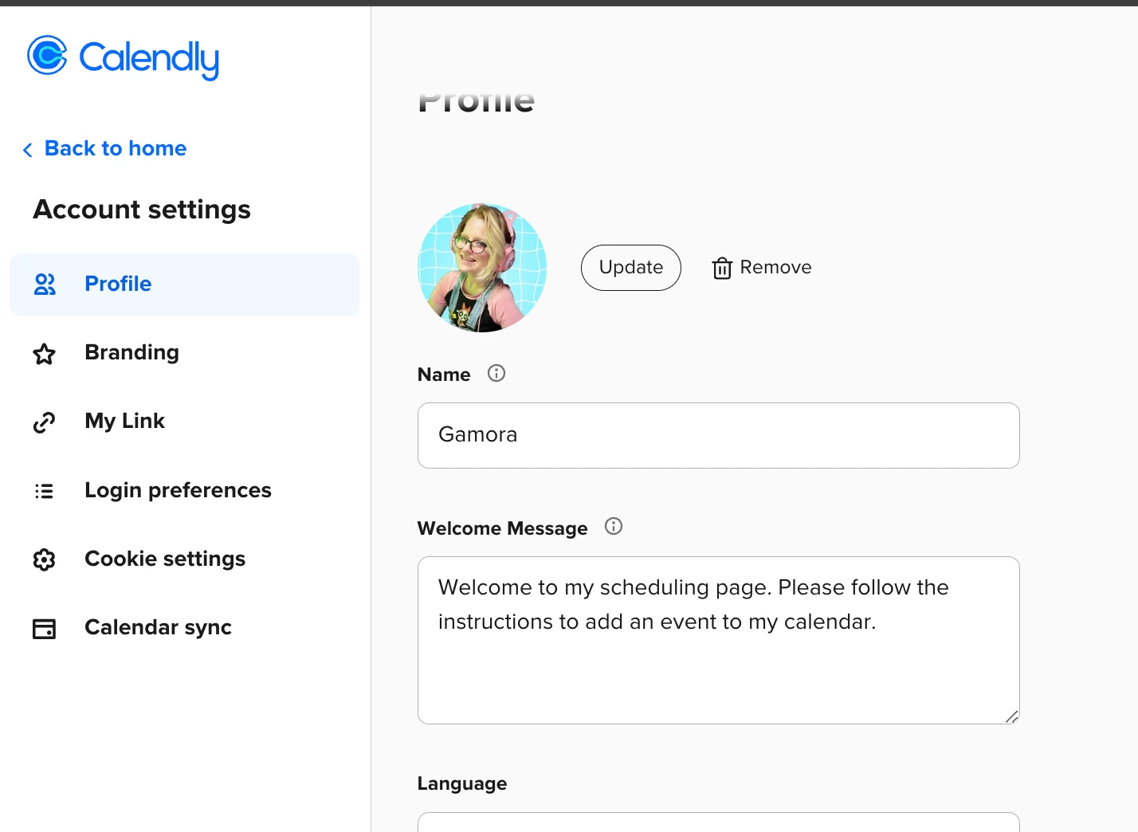Click the Profile people icon in sidebar
Image resolution: width=1138 pixels, height=832 pixels.
click(44, 285)
